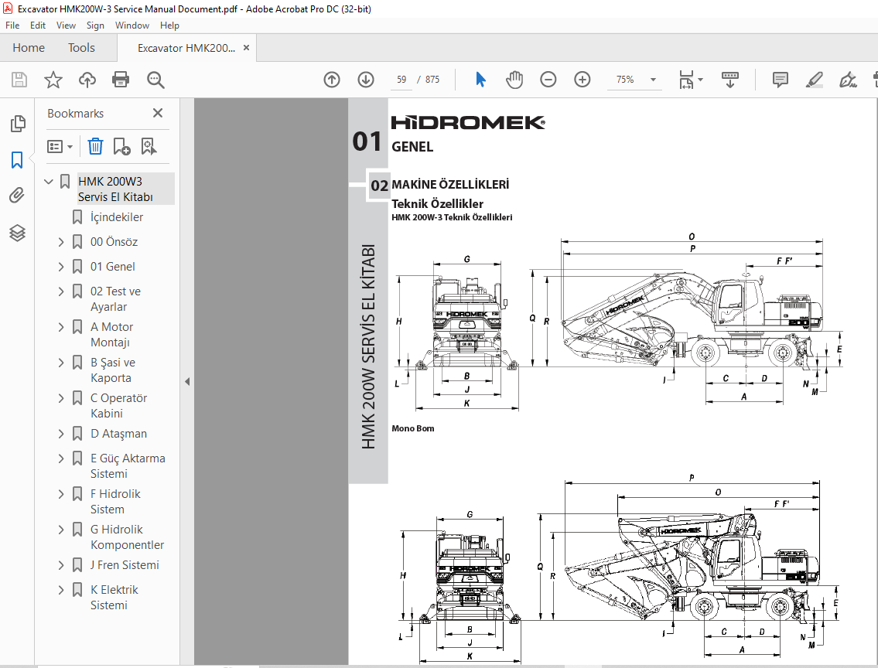Print the document with printer icon
Image resolution: width=878 pixels, height=668 pixels.
121,80
